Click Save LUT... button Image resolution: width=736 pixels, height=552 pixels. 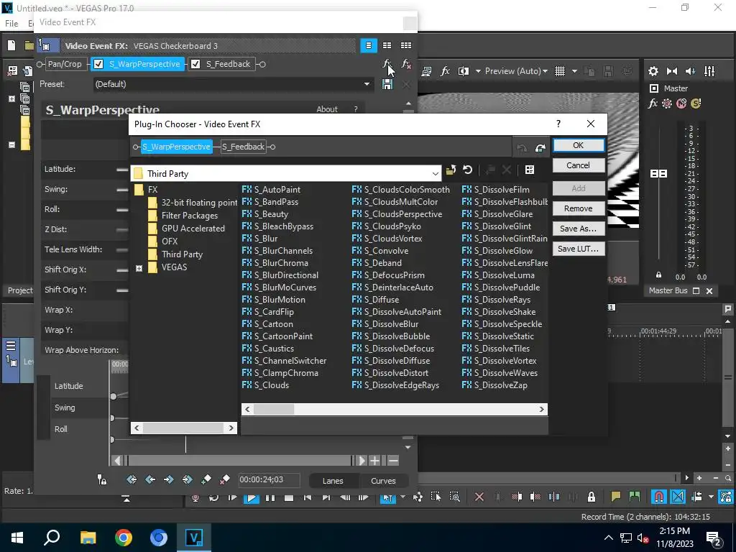(x=579, y=249)
